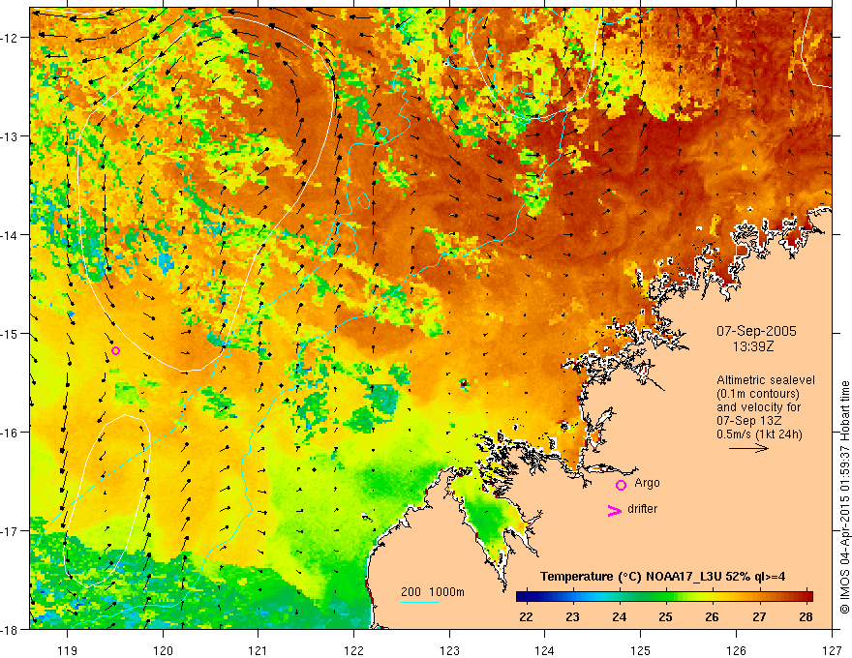Image resolution: width=852 pixels, height=658 pixels.
Task: Click the longitude label '123'
Action: tap(449, 650)
